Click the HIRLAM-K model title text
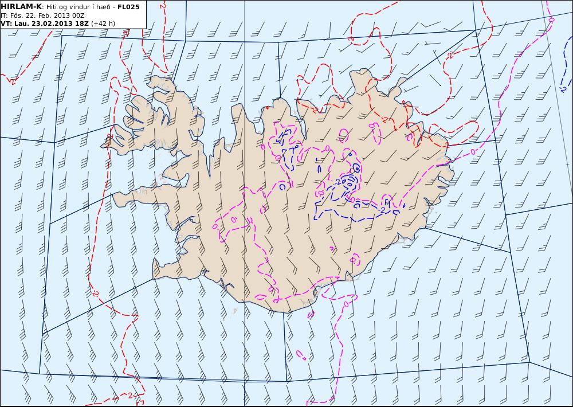 (x=22, y=7)
